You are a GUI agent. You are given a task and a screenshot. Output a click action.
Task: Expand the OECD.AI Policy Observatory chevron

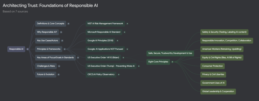pos(119,74)
